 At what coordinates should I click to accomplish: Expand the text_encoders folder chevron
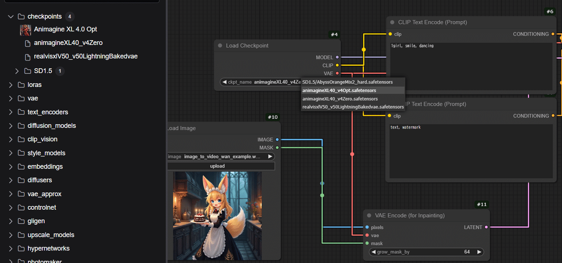[11, 112]
